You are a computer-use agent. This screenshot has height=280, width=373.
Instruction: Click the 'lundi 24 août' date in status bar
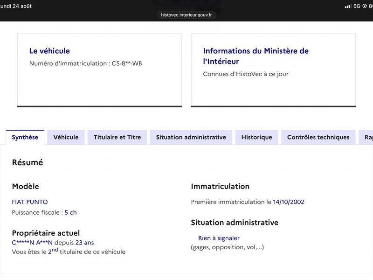tap(16, 6)
